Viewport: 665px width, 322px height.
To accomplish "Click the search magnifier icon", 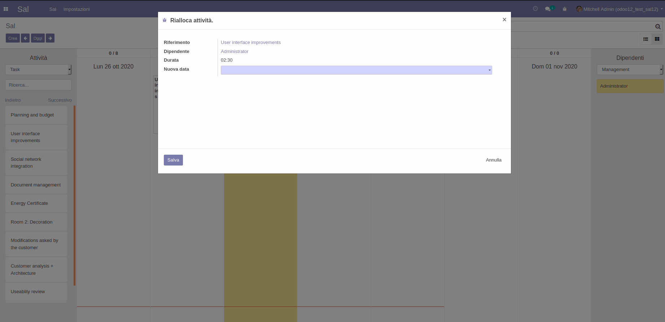I will tap(658, 26).
